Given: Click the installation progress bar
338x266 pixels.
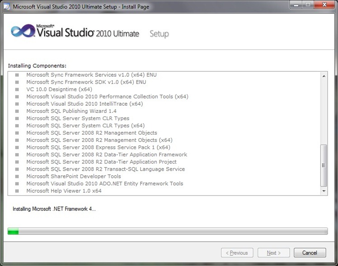Looking at the screenshot, I should click(168, 231).
